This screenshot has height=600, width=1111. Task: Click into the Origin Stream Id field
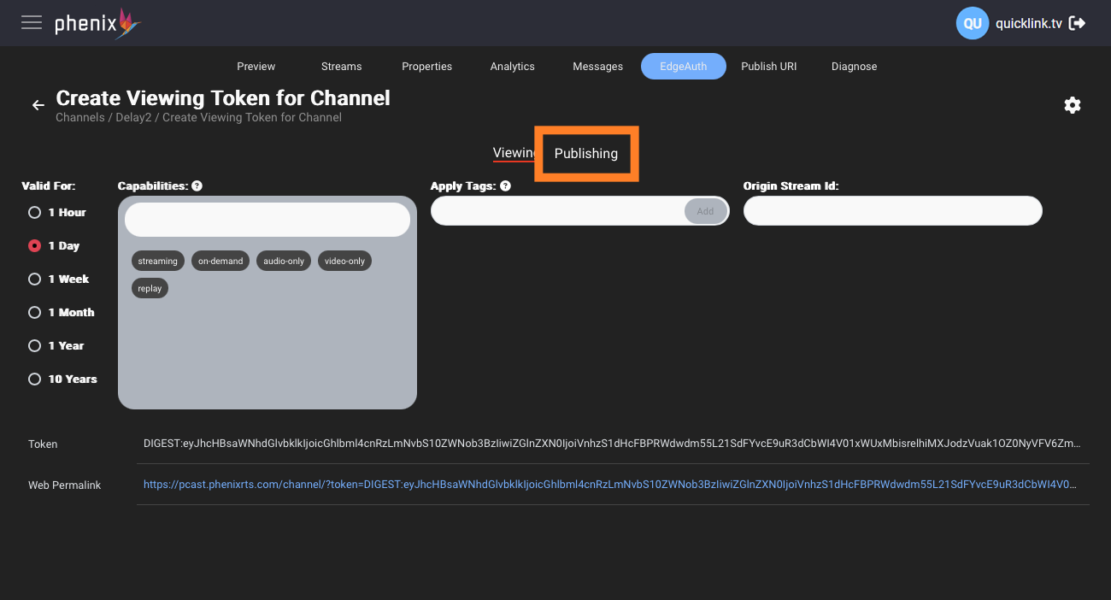(893, 211)
